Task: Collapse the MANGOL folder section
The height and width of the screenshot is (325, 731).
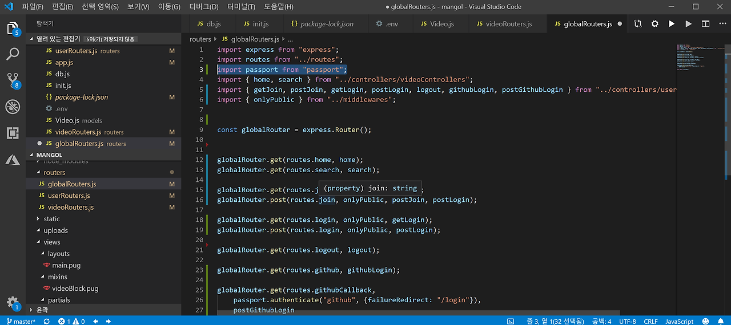Action: coord(103,155)
